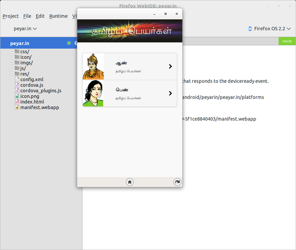The width and height of the screenshot is (296, 250).
Task: Click the chevron arrow on the பெண் row
Action: click(170, 93)
